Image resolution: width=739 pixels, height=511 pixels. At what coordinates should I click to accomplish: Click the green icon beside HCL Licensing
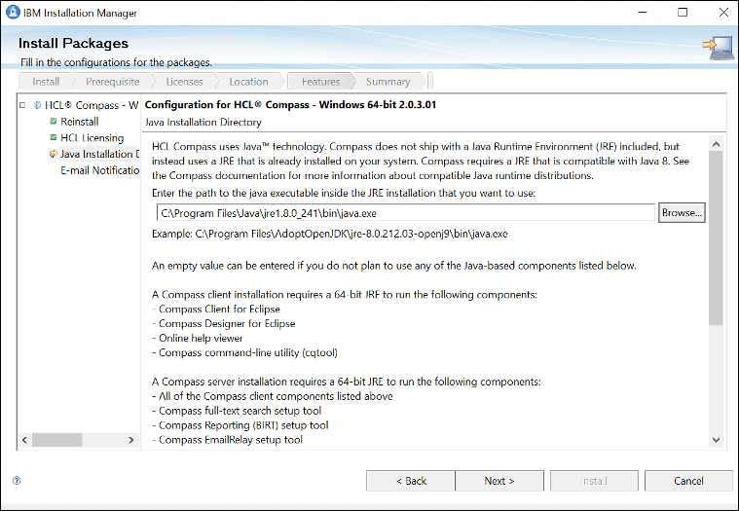point(54,137)
